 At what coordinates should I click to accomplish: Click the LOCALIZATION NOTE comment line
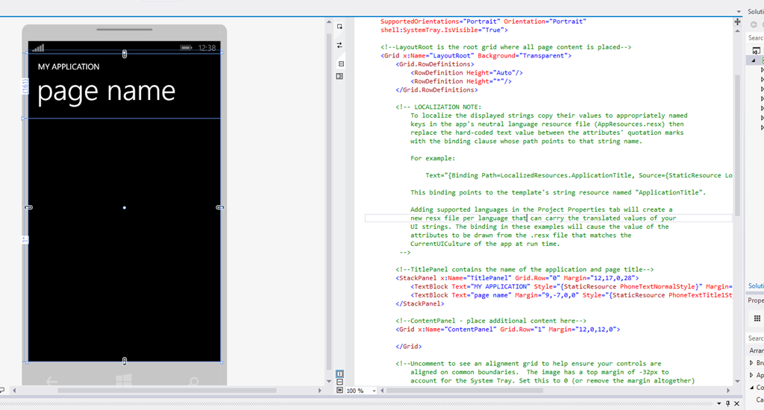(438, 107)
